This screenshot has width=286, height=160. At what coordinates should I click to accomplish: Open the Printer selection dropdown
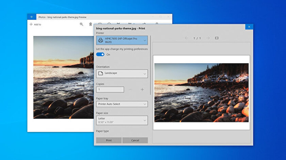tap(122, 40)
